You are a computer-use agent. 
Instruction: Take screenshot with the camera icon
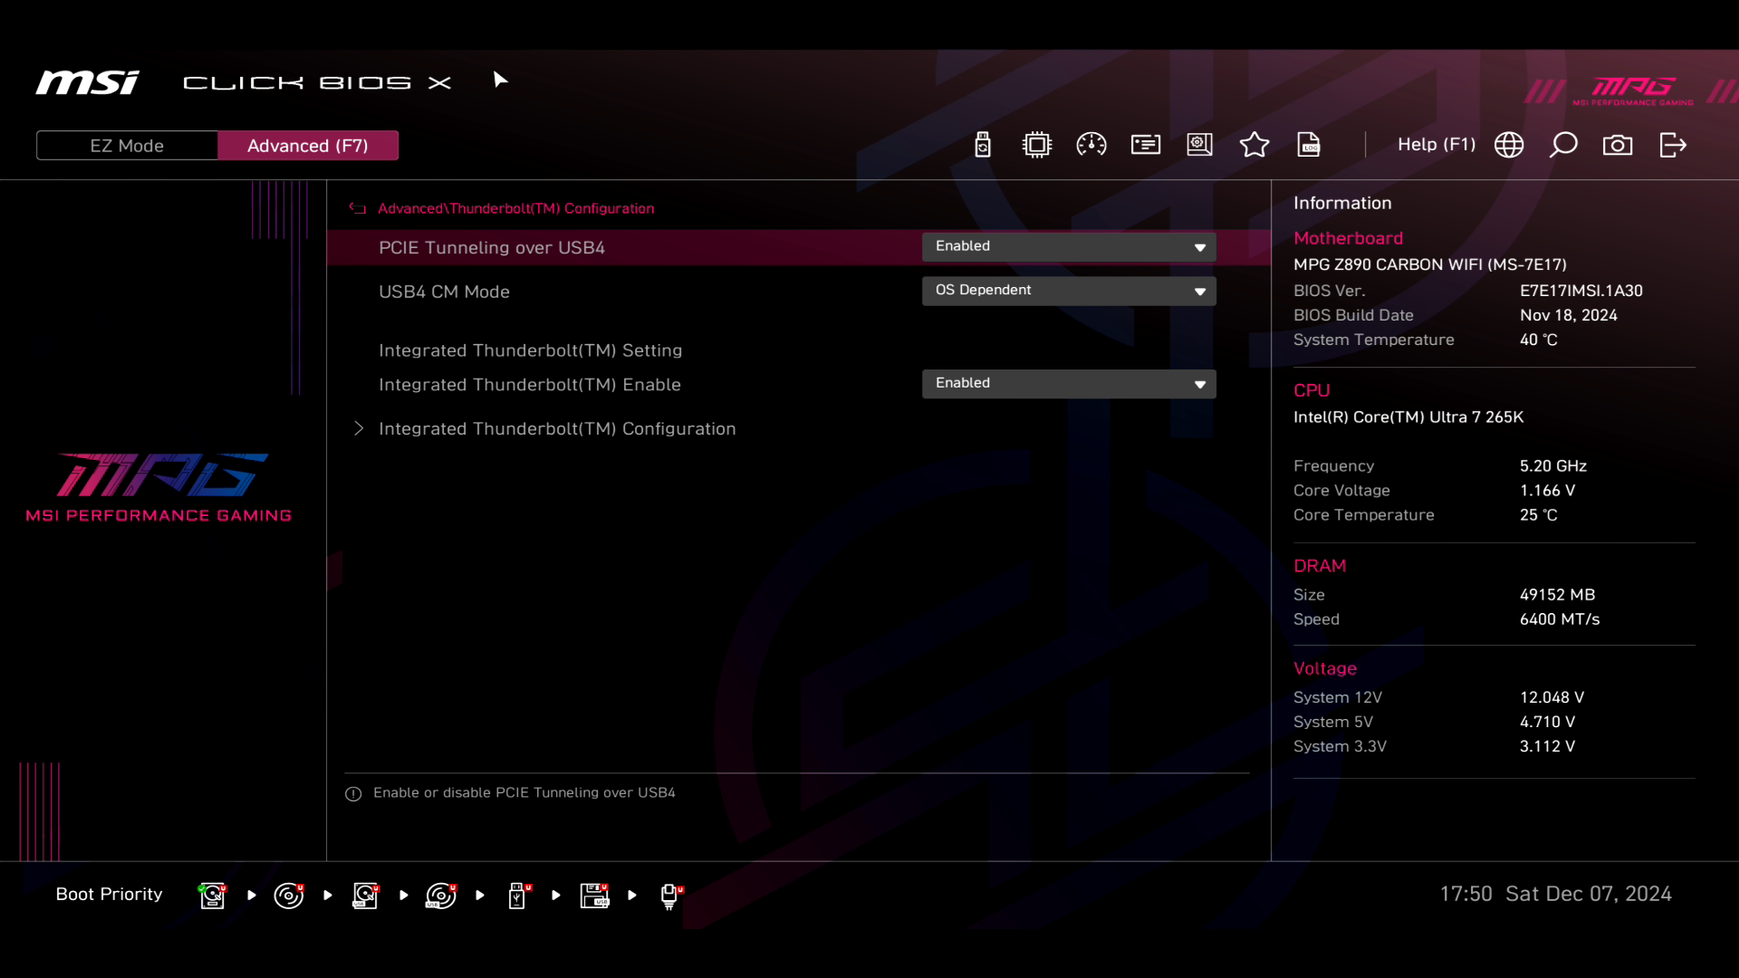tap(1618, 145)
